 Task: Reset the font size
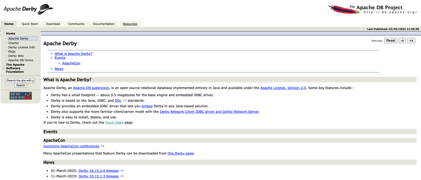point(391,40)
